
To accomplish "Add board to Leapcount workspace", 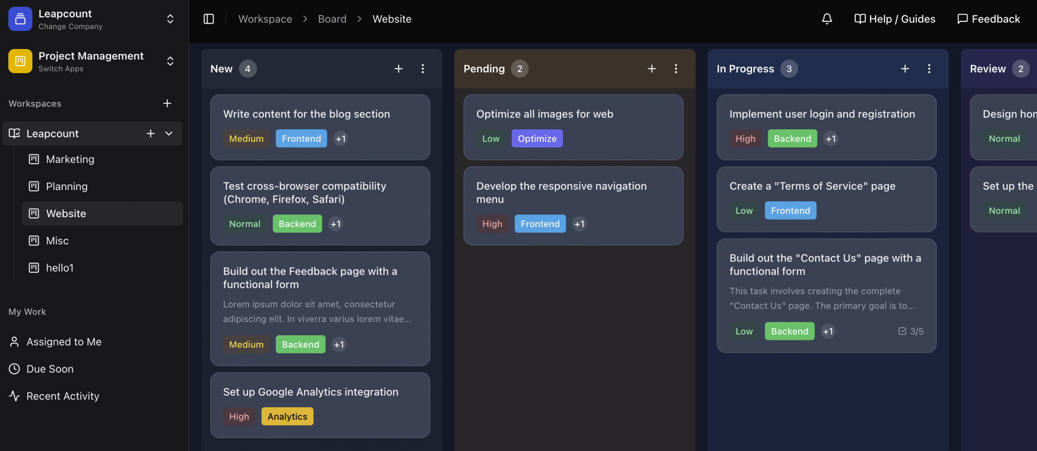I will 150,134.
